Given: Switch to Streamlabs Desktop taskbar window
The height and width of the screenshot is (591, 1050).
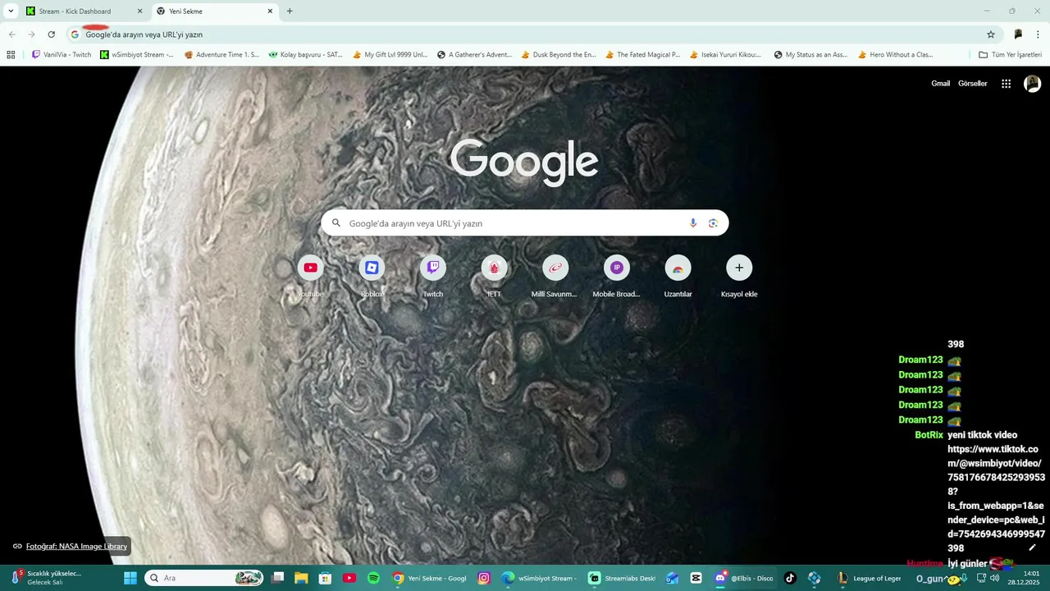Looking at the screenshot, I should tap(623, 578).
